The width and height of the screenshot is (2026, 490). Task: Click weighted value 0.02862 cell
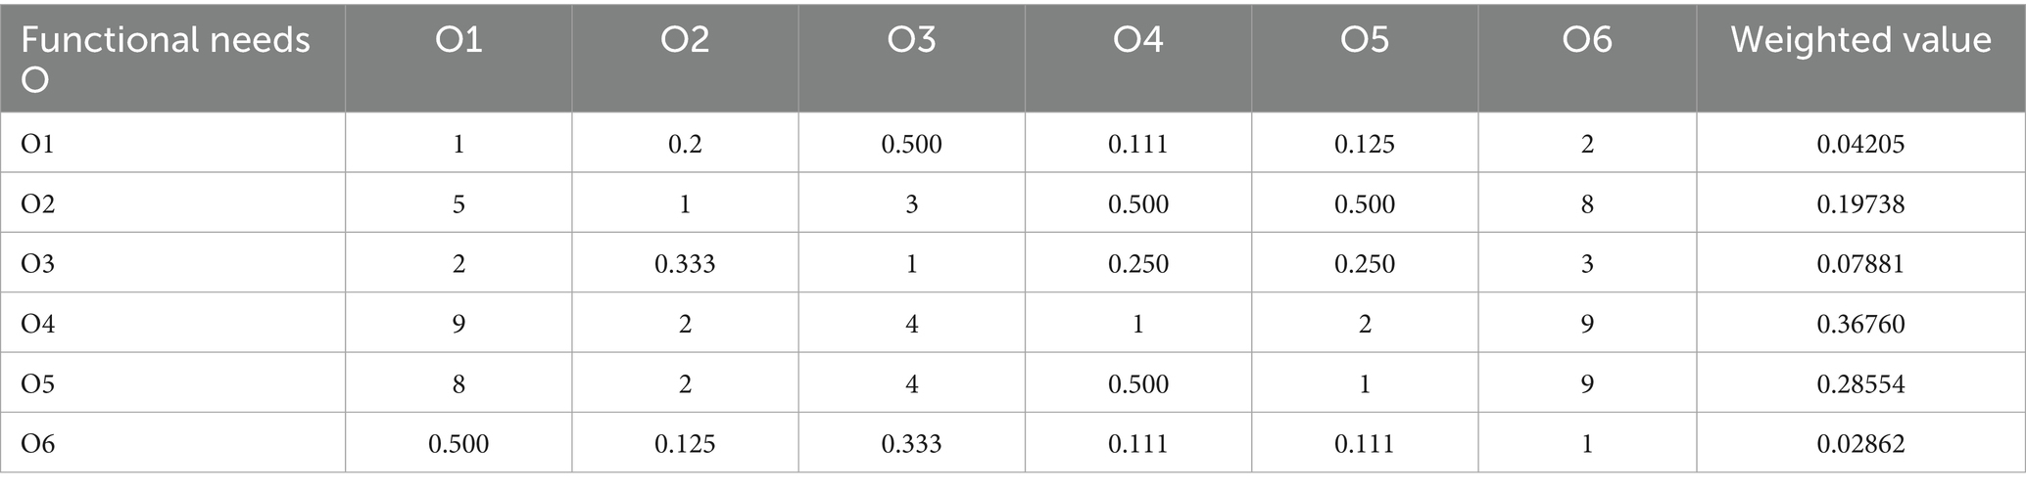coord(1860,444)
